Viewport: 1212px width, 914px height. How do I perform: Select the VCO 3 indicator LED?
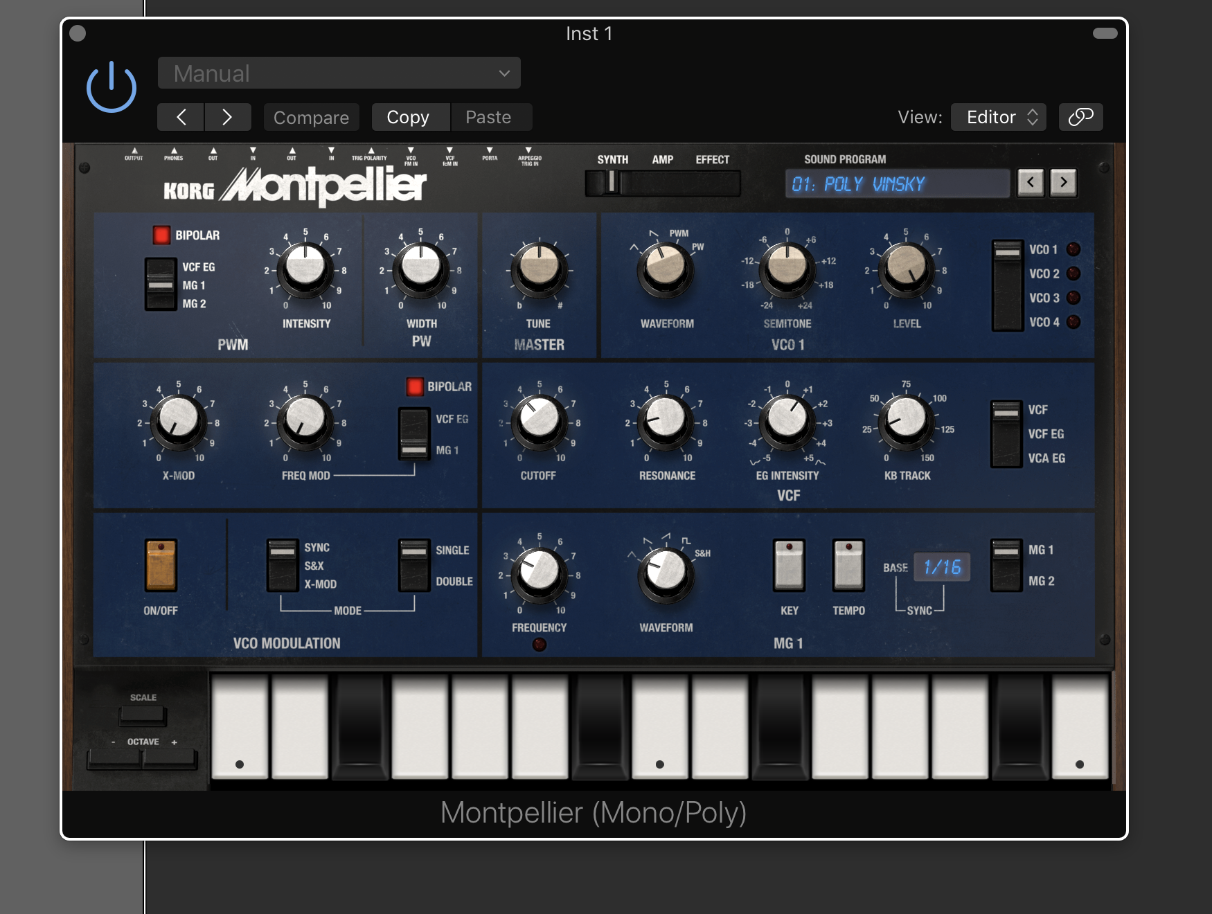1073,298
